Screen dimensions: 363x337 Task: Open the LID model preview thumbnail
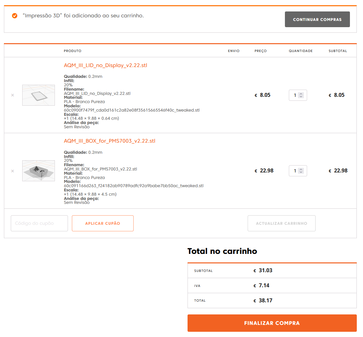[39, 95]
